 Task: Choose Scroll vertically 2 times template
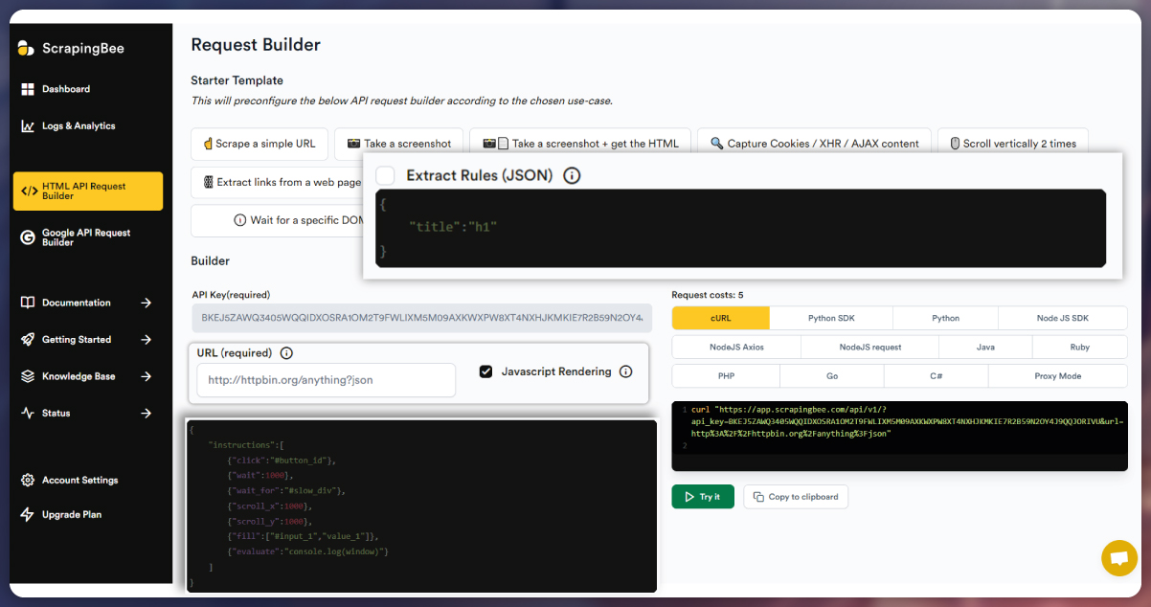point(1013,144)
